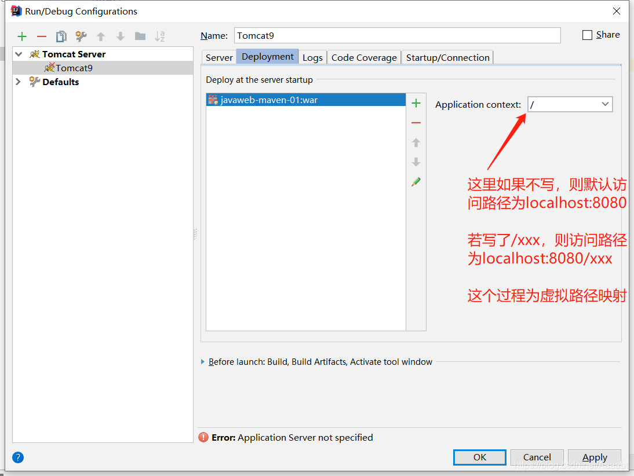The width and height of the screenshot is (634, 476).
Task: Click the splitter handle between panels
Action: (195, 235)
